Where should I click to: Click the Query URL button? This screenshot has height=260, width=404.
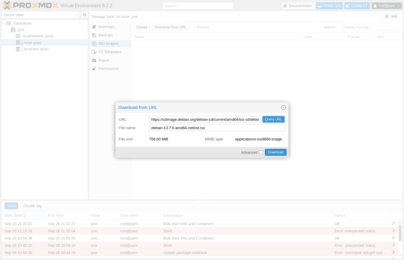pos(274,119)
